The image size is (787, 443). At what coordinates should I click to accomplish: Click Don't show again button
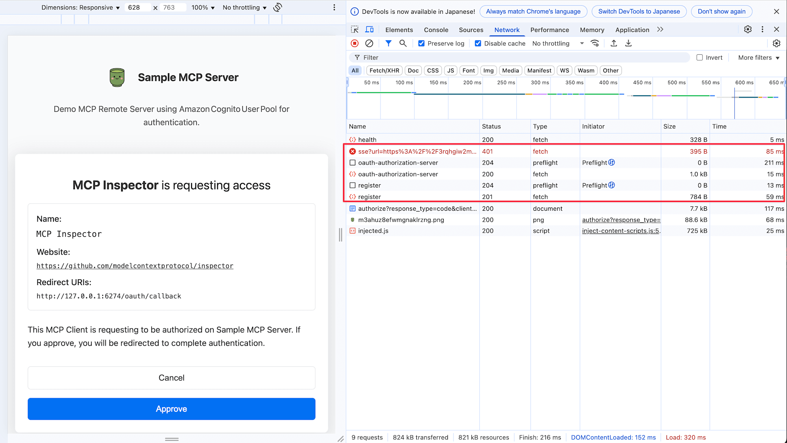(x=722, y=11)
